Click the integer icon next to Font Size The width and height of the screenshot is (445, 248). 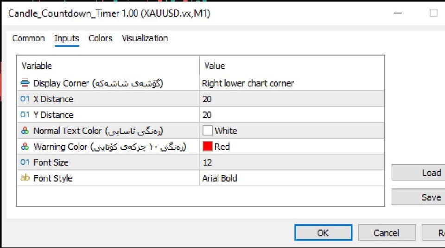[25, 162]
